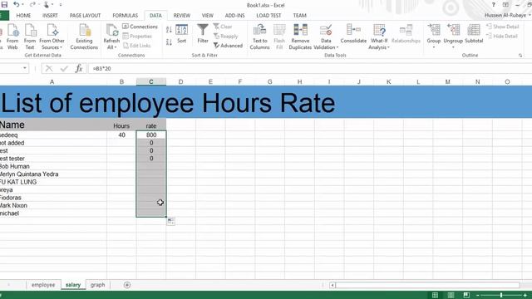Image resolution: width=532 pixels, height=299 pixels.
Task: Sort descending Z to A icon
Action: click(169, 42)
